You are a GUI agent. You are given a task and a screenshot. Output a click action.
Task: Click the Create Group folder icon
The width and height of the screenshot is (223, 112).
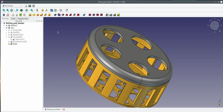tap(52, 10)
